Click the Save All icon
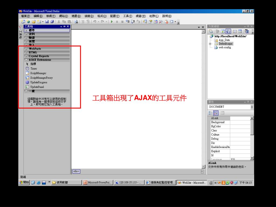The height and width of the screenshot is (207, 276). [x=52, y=22]
